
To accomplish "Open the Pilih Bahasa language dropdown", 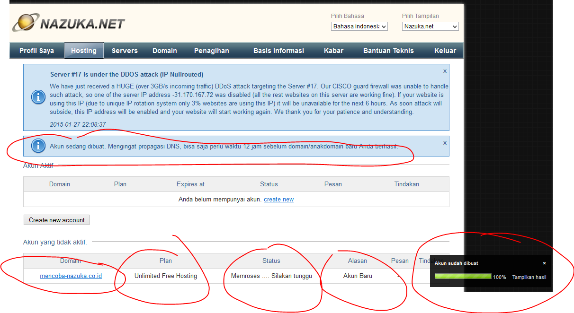I will tap(359, 26).
